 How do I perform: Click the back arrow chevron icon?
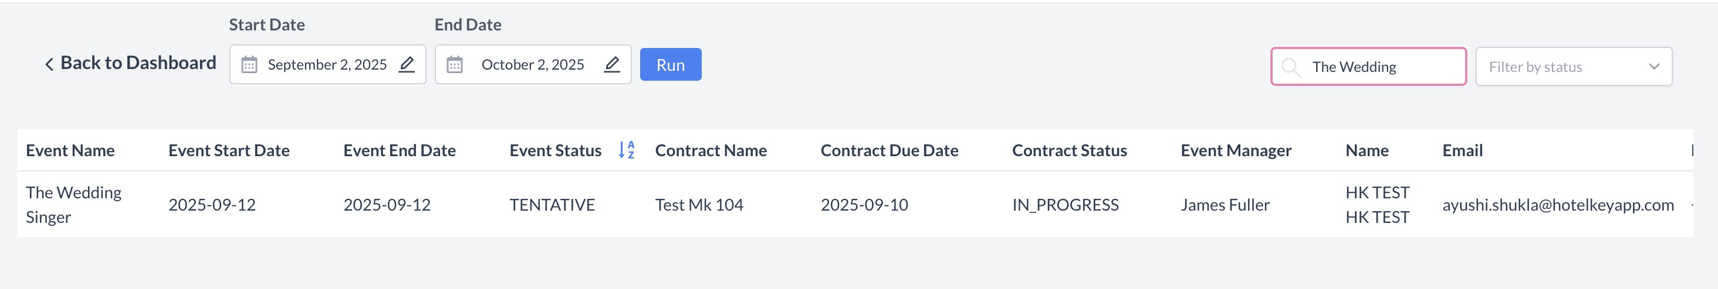click(49, 64)
